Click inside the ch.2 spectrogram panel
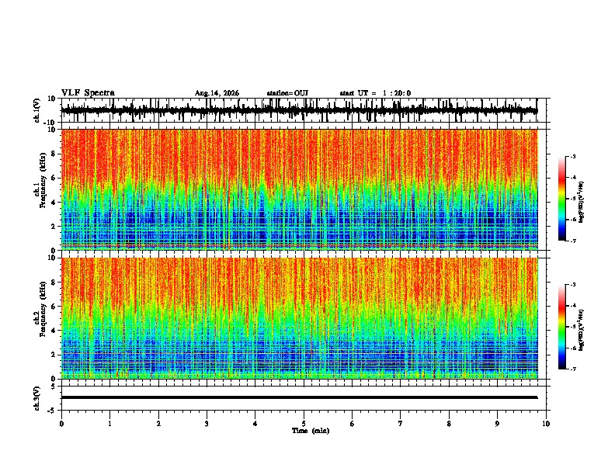Image resolution: width=615 pixels, height=475 pixels. [299, 318]
